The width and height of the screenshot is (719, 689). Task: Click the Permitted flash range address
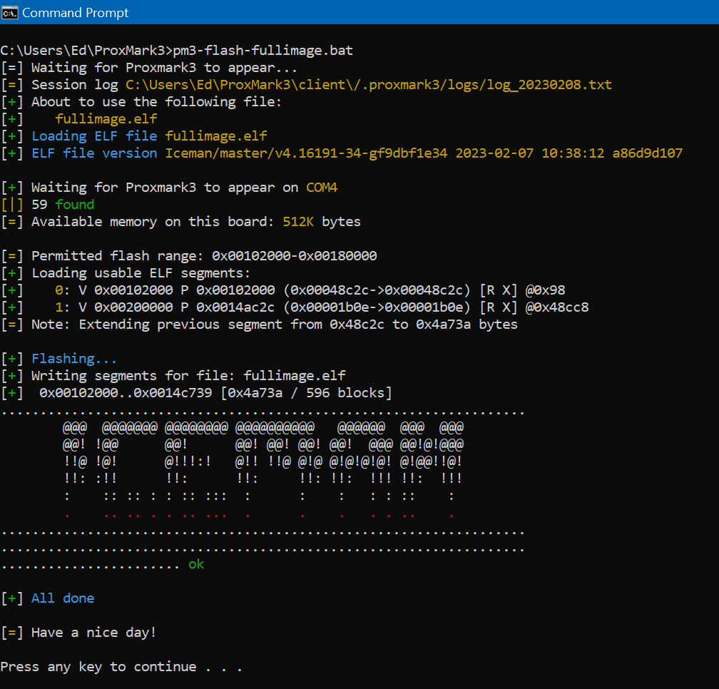(294, 256)
